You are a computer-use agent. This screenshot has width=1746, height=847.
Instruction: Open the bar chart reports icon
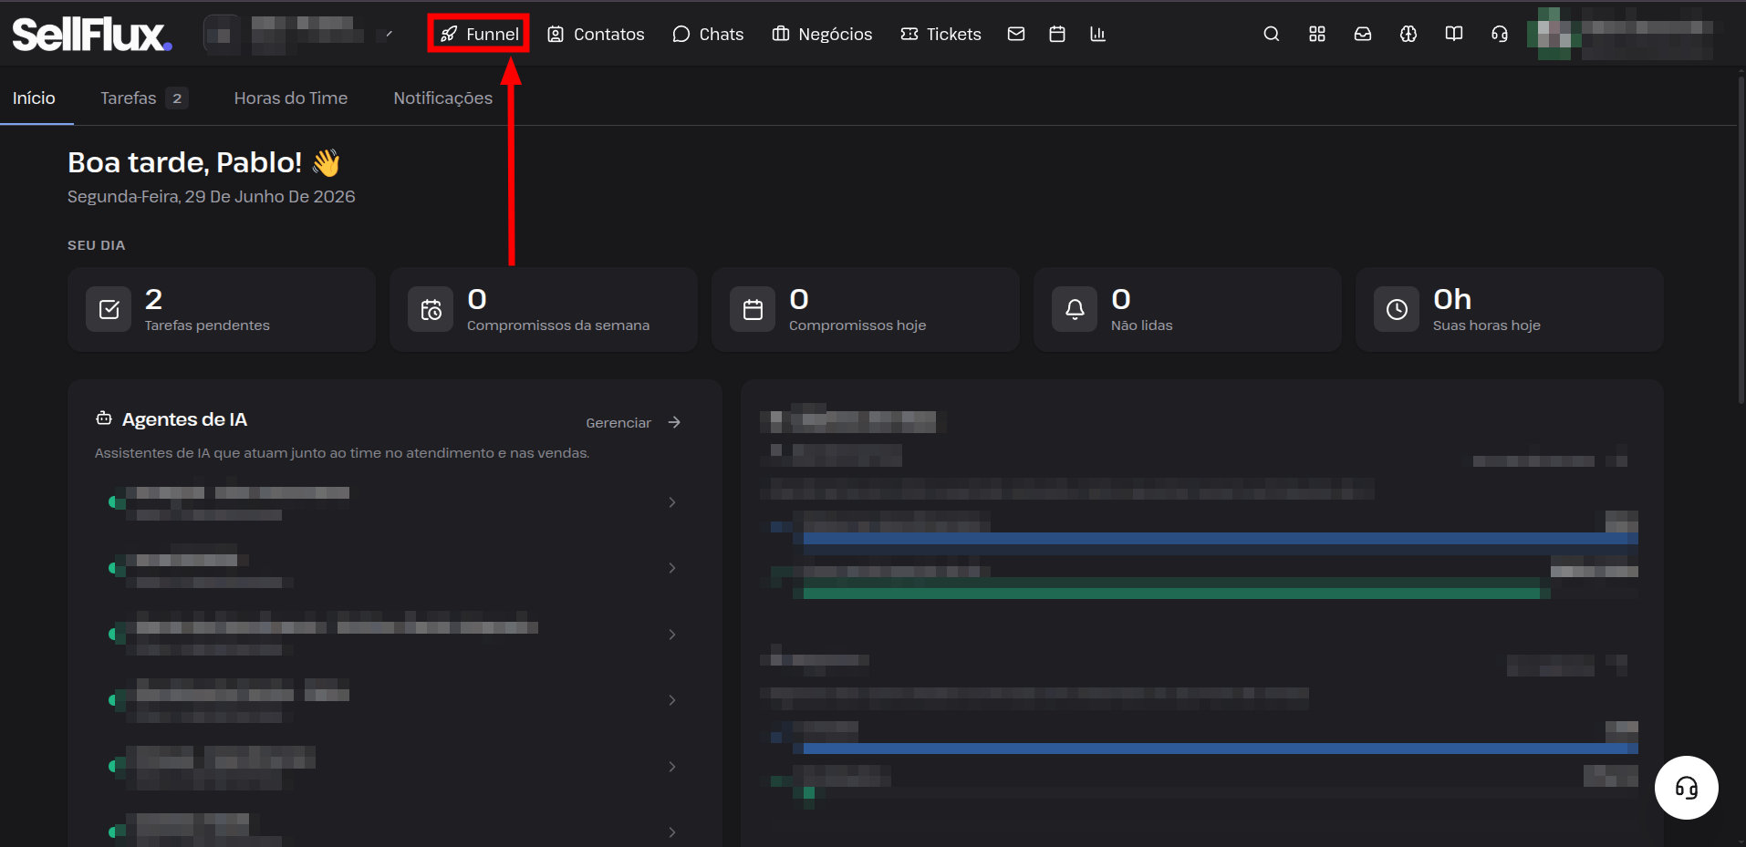click(x=1098, y=34)
